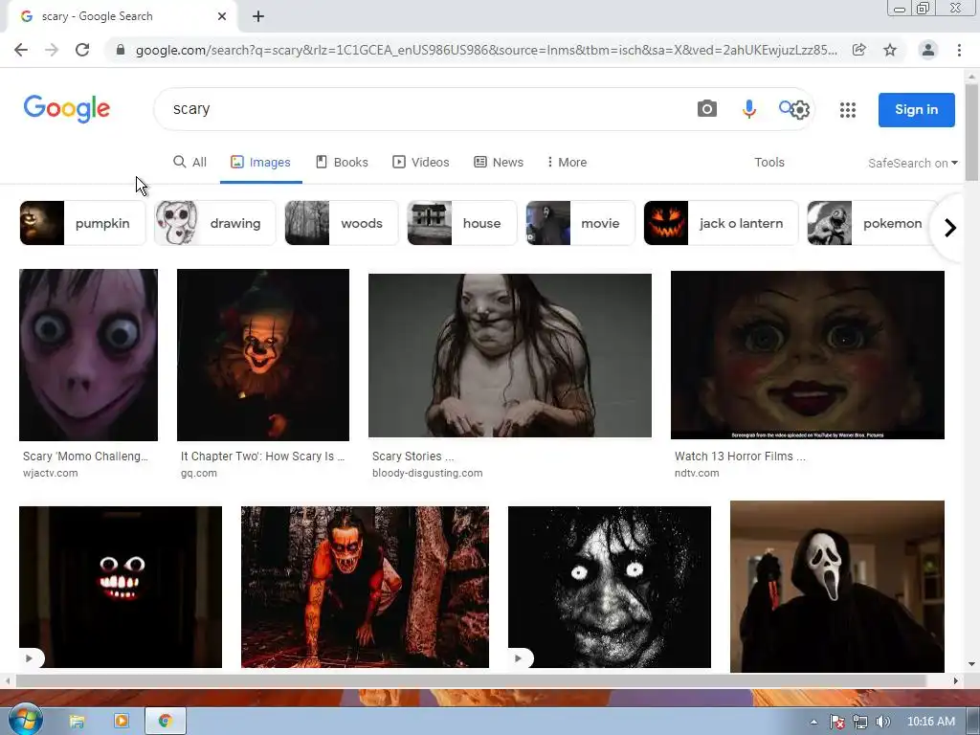Filter by movie suggestion chip
The image size is (980, 735).
point(581,223)
